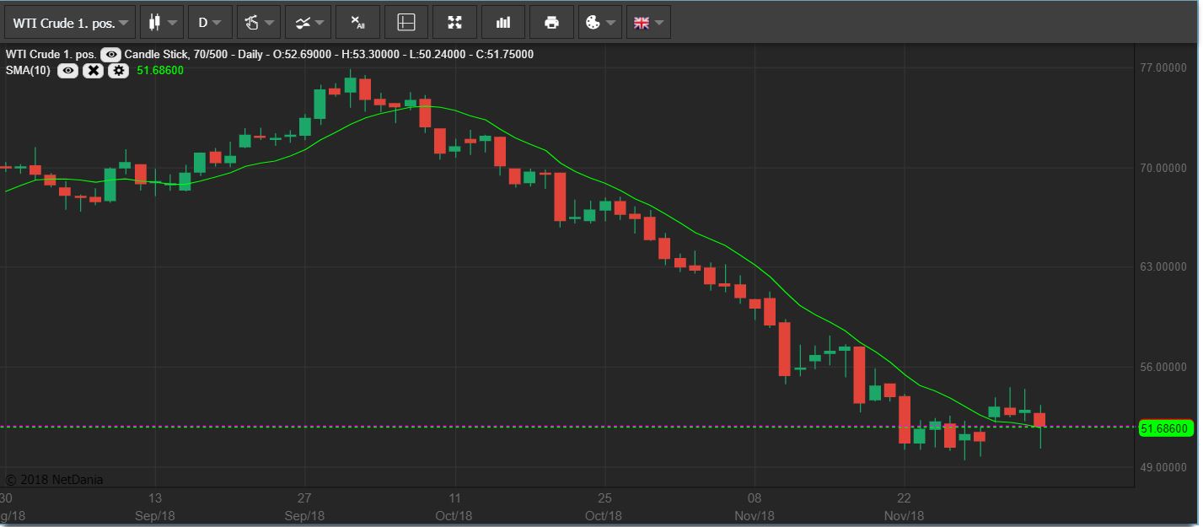Click the green 51.68600 price label on axis
This screenshot has width=1203, height=527.
(x=1164, y=429)
